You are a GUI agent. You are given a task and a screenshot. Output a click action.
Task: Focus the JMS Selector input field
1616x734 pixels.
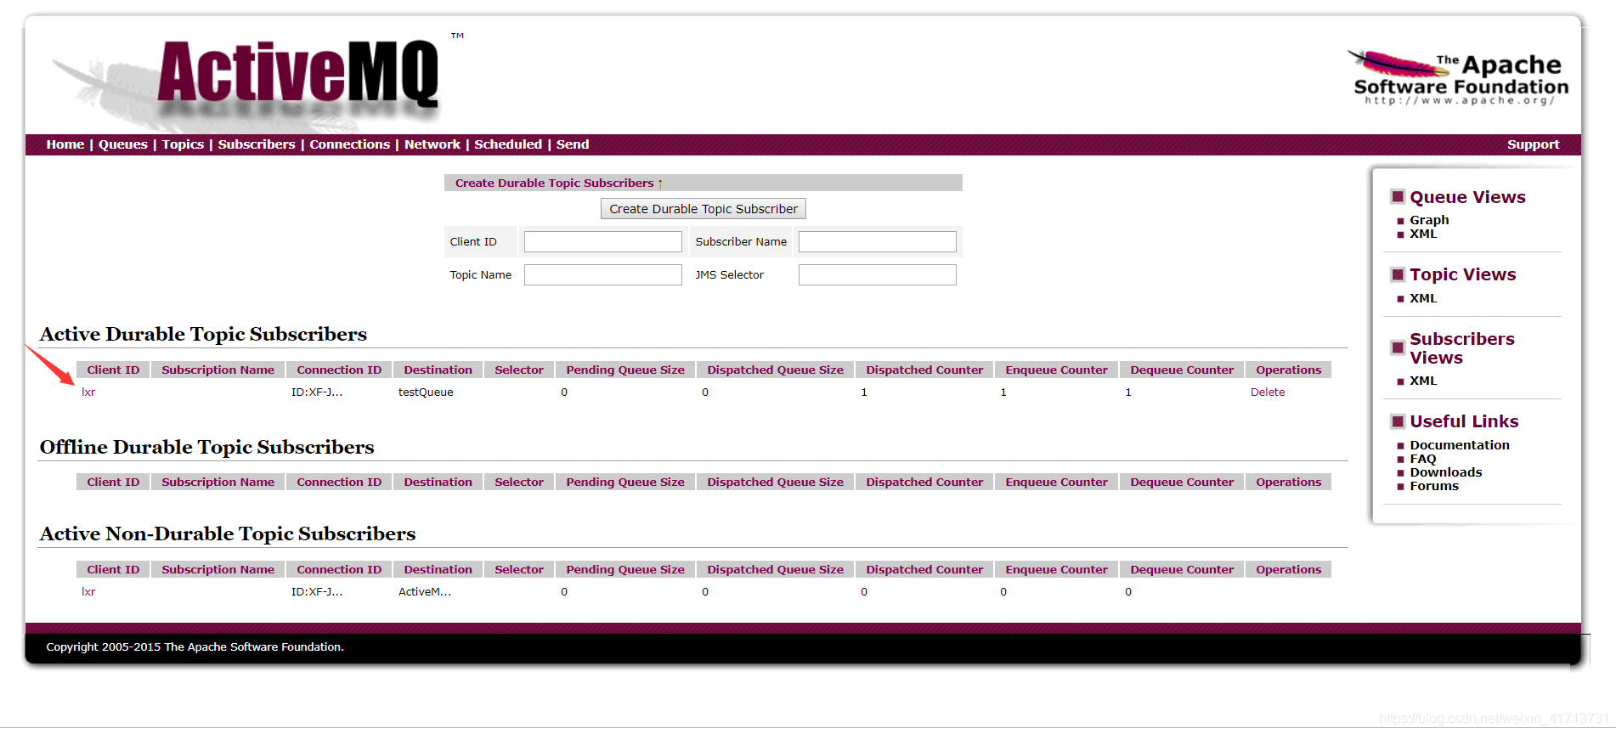878,275
